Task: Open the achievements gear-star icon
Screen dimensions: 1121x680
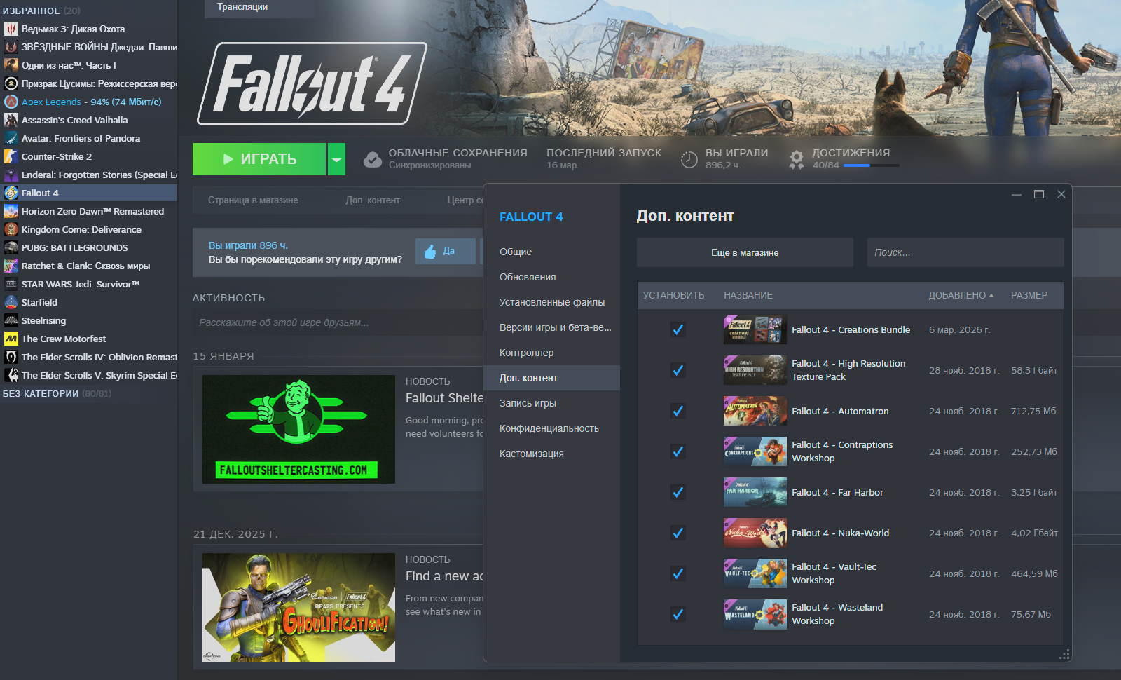Action: 797,160
